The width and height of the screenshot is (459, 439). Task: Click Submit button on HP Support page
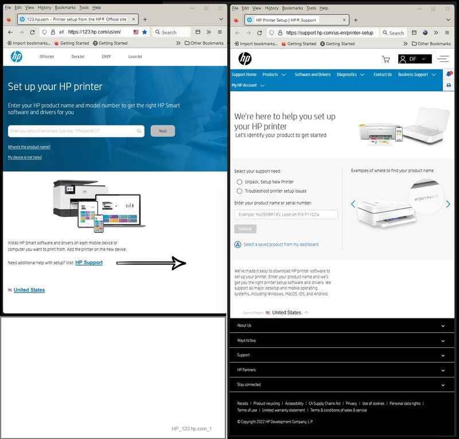point(245,229)
